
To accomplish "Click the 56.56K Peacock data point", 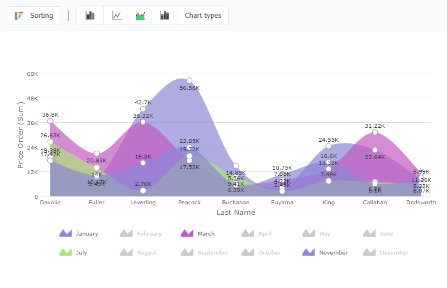I will (189, 81).
